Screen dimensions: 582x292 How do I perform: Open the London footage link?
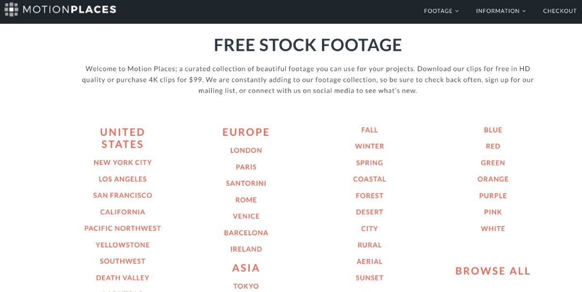coord(246,150)
